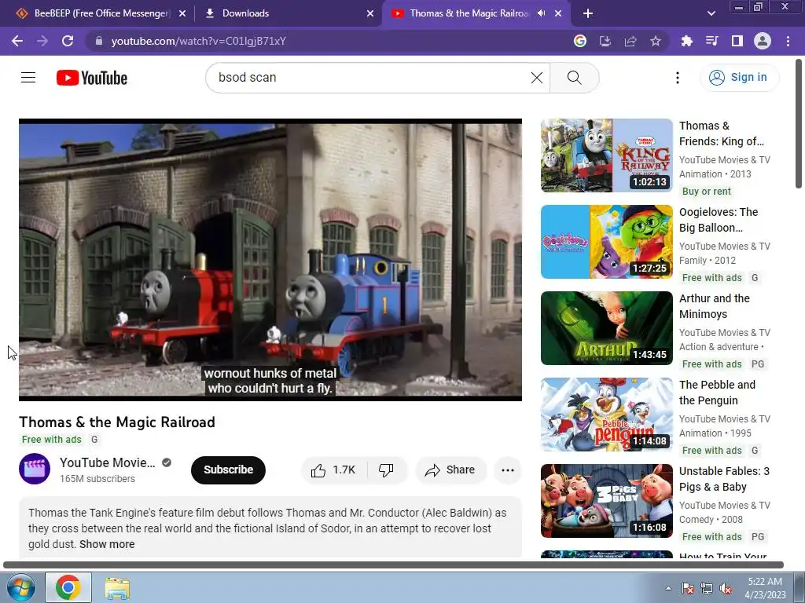Open Chrome three-dot menu

(788, 41)
